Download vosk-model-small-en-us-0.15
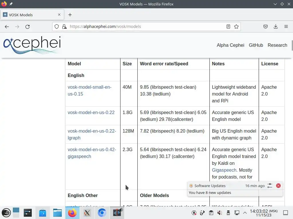 click(90, 90)
